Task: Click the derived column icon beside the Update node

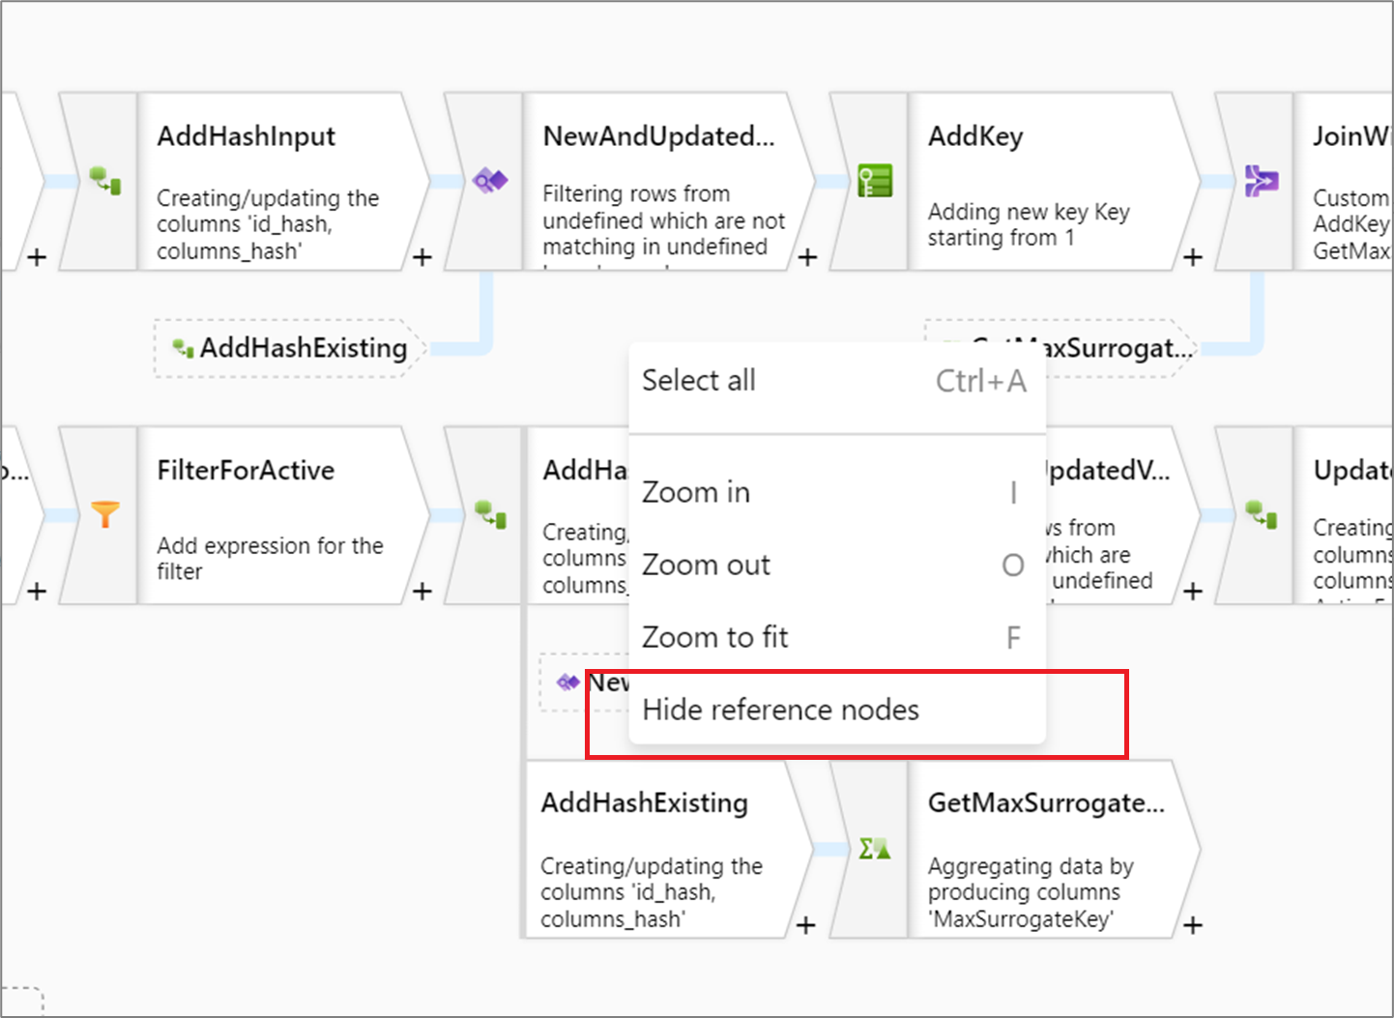Action: coord(1262,514)
